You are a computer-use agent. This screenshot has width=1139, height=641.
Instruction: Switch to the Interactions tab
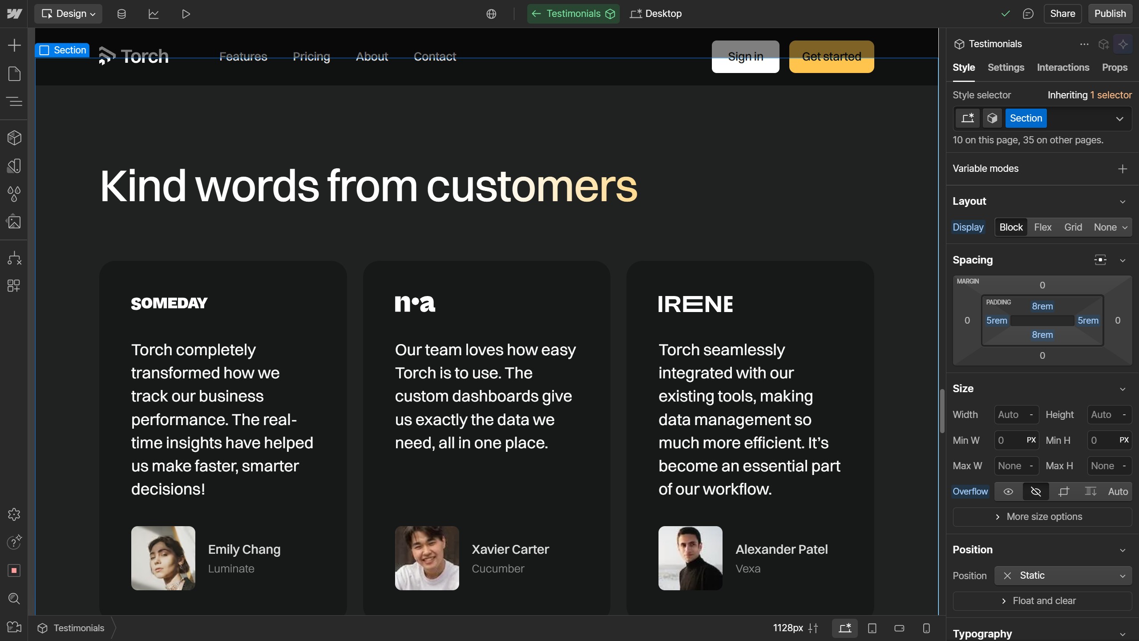pos(1063,67)
